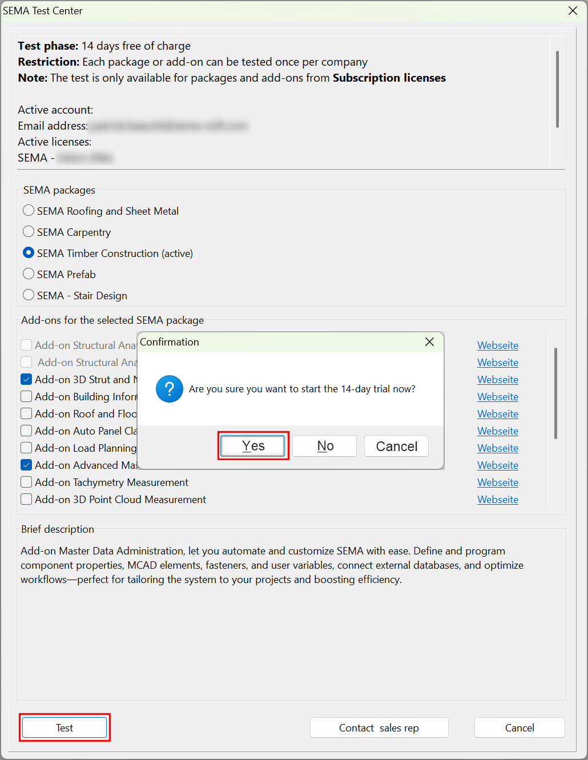The height and width of the screenshot is (760, 588).
Task: Open Webseite link for Tachymetry Measurement
Action: click(x=498, y=482)
